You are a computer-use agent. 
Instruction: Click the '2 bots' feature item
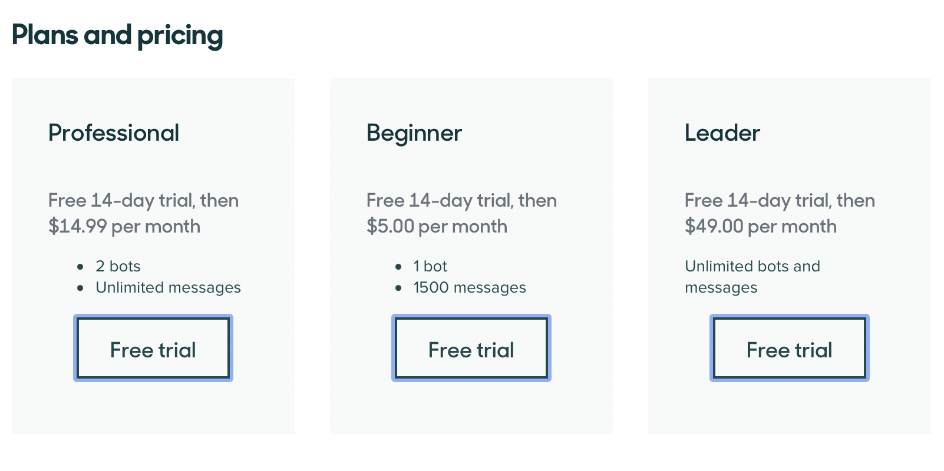pyautogui.click(x=118, y=266)
